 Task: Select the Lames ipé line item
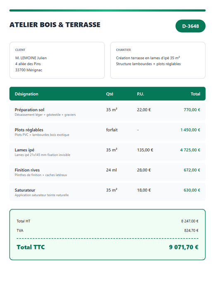pos(107,152)
